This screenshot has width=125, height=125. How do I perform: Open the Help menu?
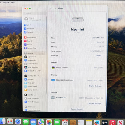point(13,2)
